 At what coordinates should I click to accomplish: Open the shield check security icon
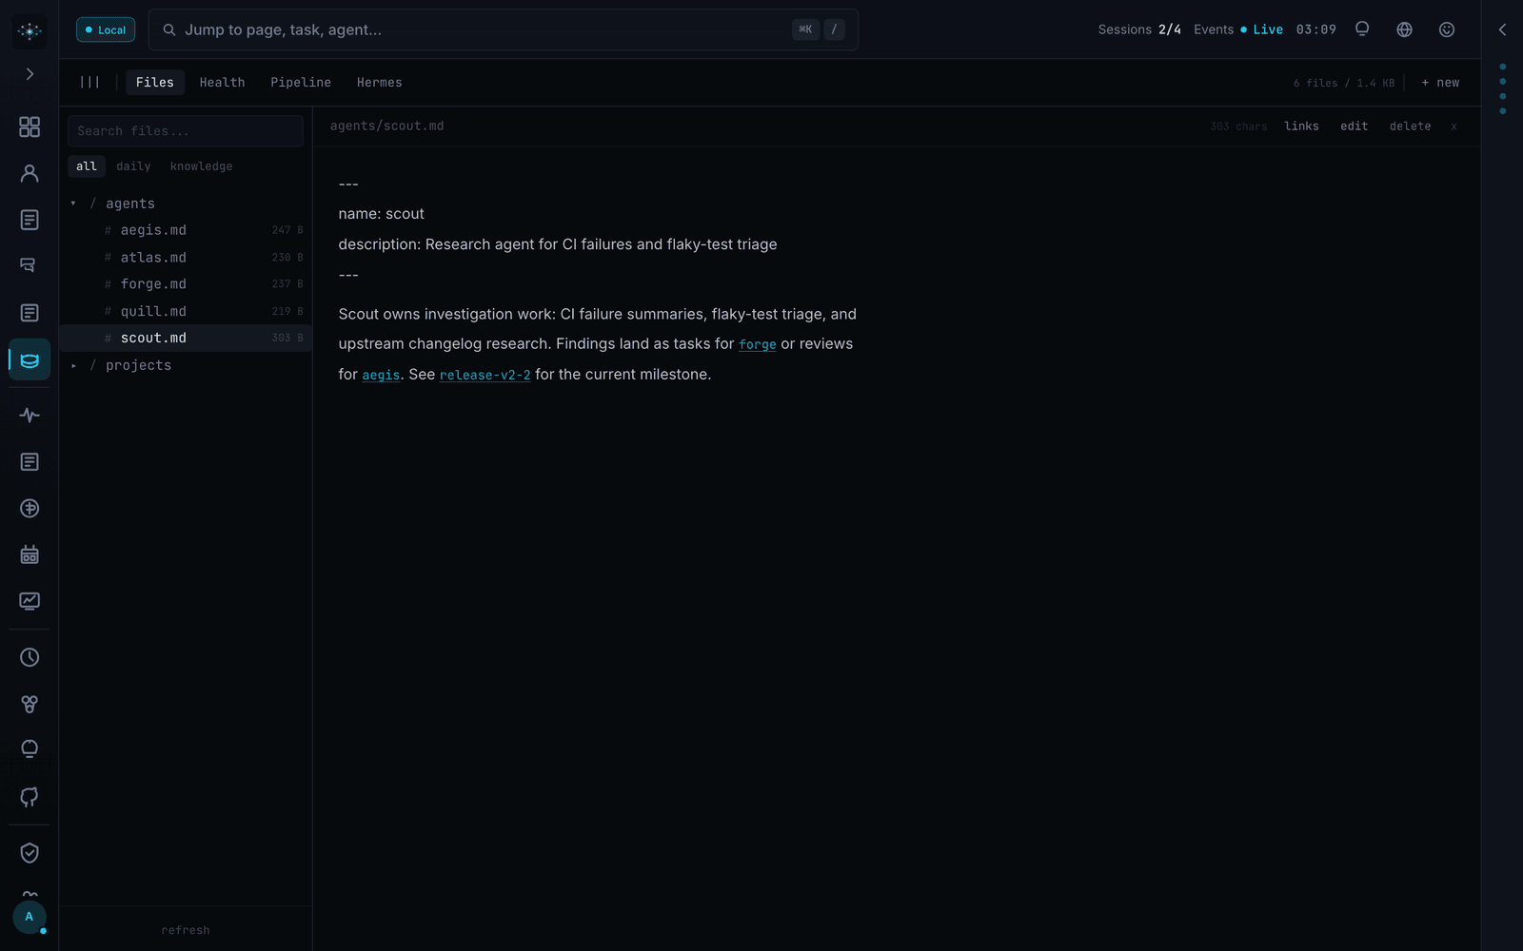(30, 853)
